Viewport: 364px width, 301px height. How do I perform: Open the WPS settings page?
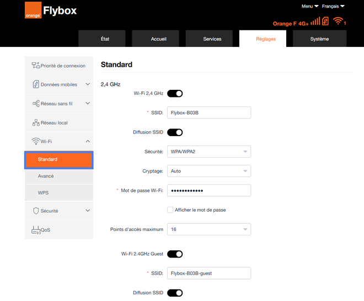click(59, 192)
